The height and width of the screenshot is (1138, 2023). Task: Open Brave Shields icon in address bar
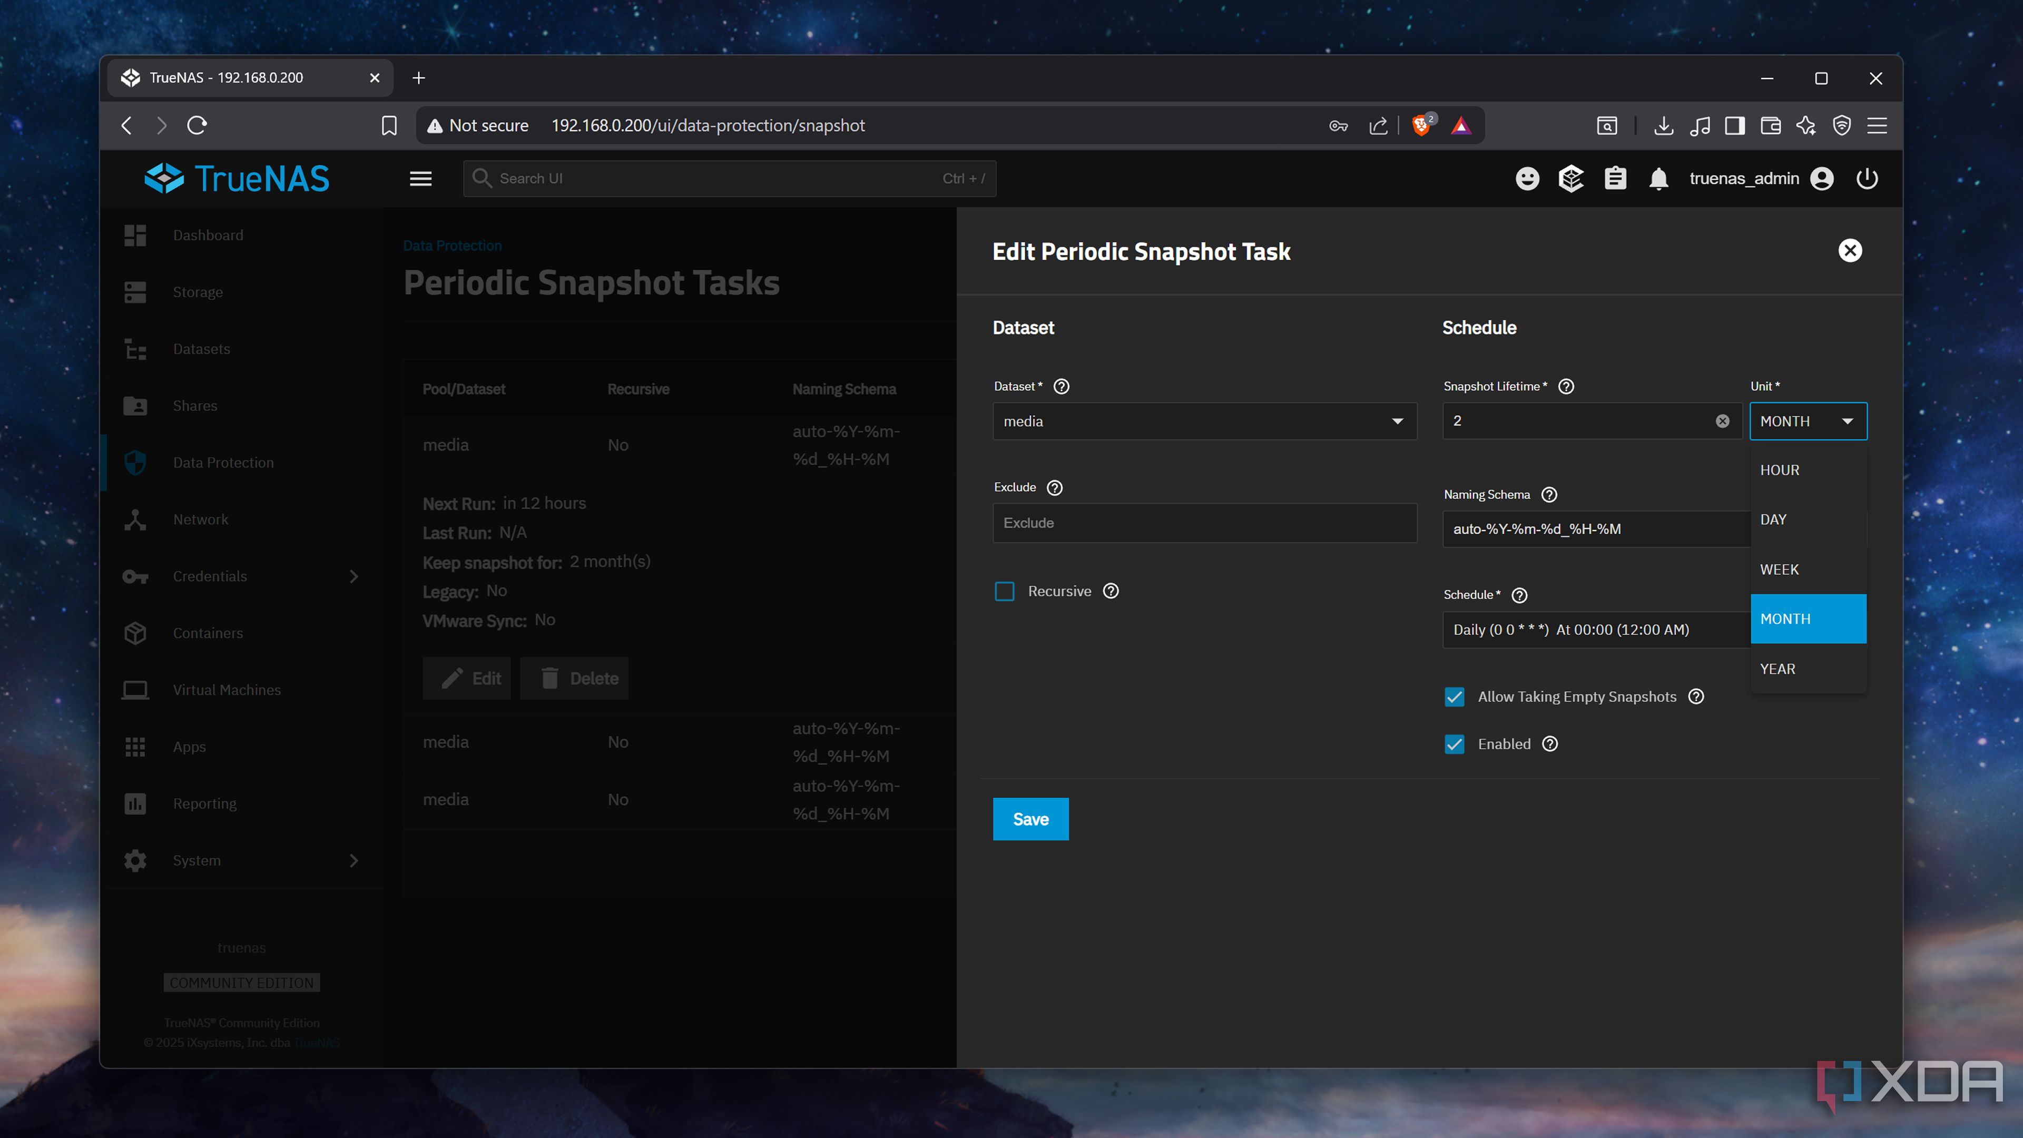click(x=1421, y=125)
